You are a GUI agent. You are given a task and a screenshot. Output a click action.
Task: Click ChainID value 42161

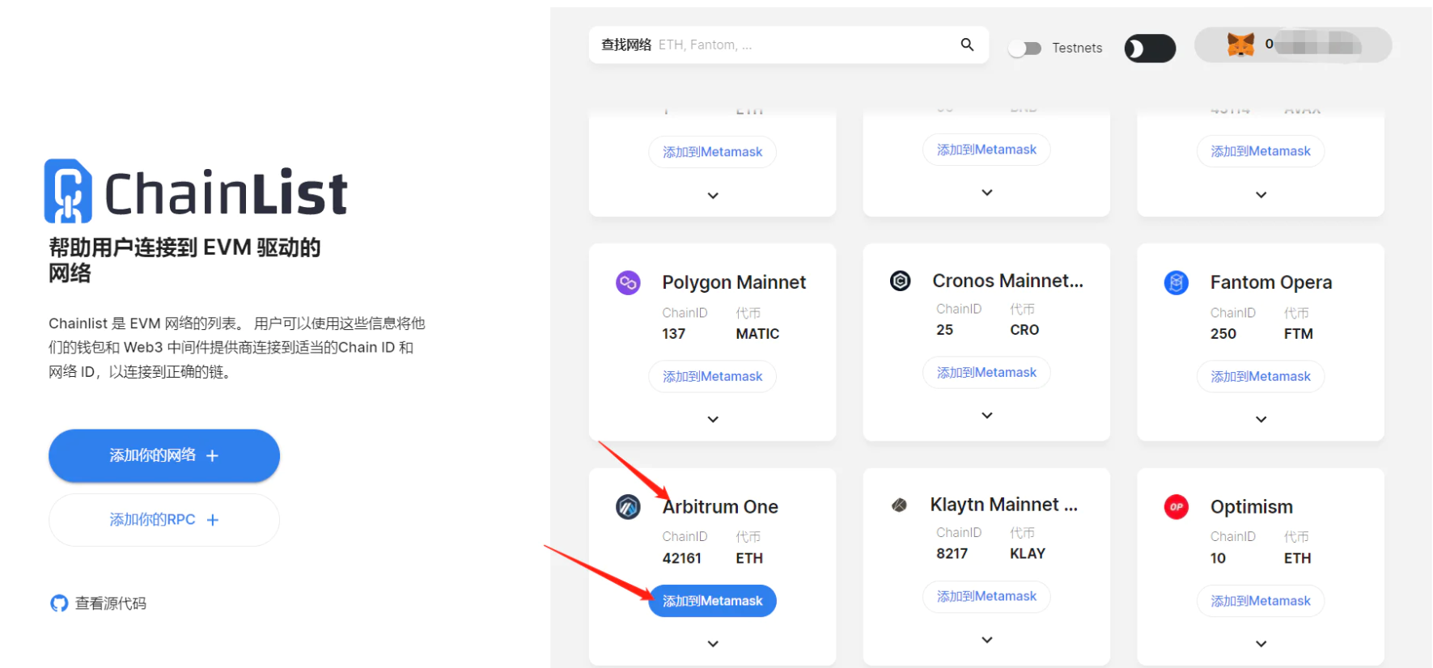pyautogui.click(x=682, y=558)
